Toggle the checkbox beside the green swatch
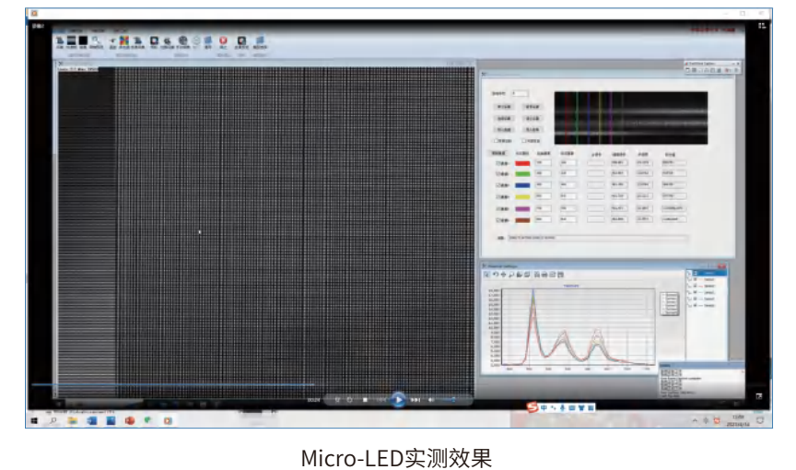 pos(498,173)
